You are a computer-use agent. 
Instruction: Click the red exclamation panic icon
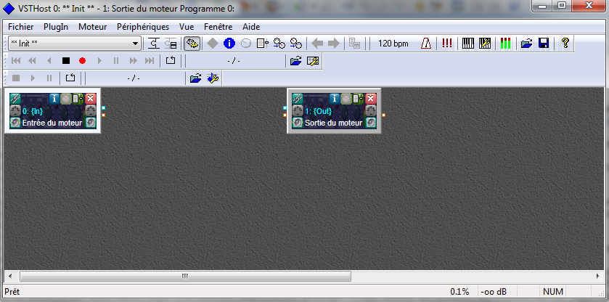pos(447,44)
